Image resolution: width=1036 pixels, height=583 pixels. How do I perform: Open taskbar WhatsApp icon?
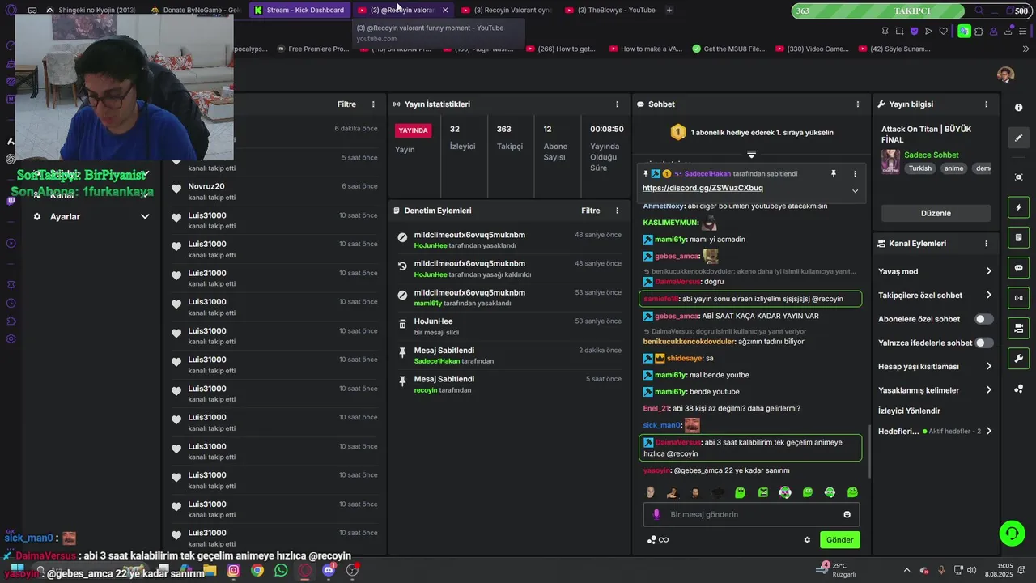point(281,570)
